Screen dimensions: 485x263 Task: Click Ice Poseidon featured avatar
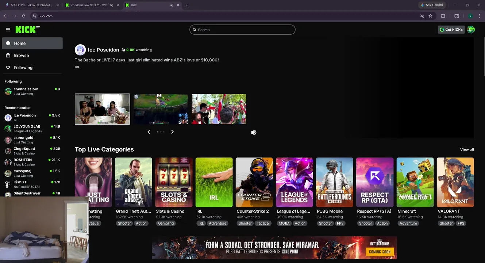[80, 50]
